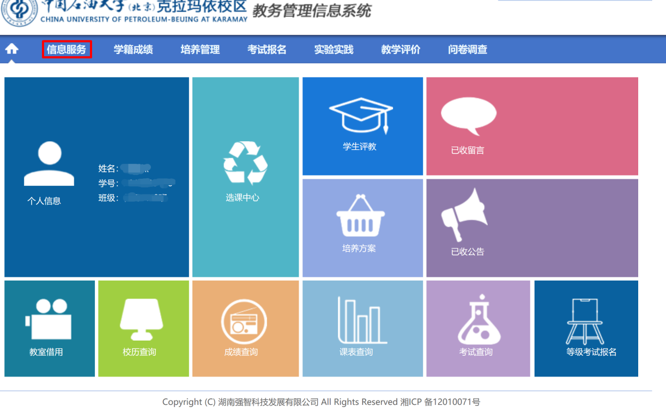
Task: Open the 教学评价 menu item
Action: tap(401, 50)
